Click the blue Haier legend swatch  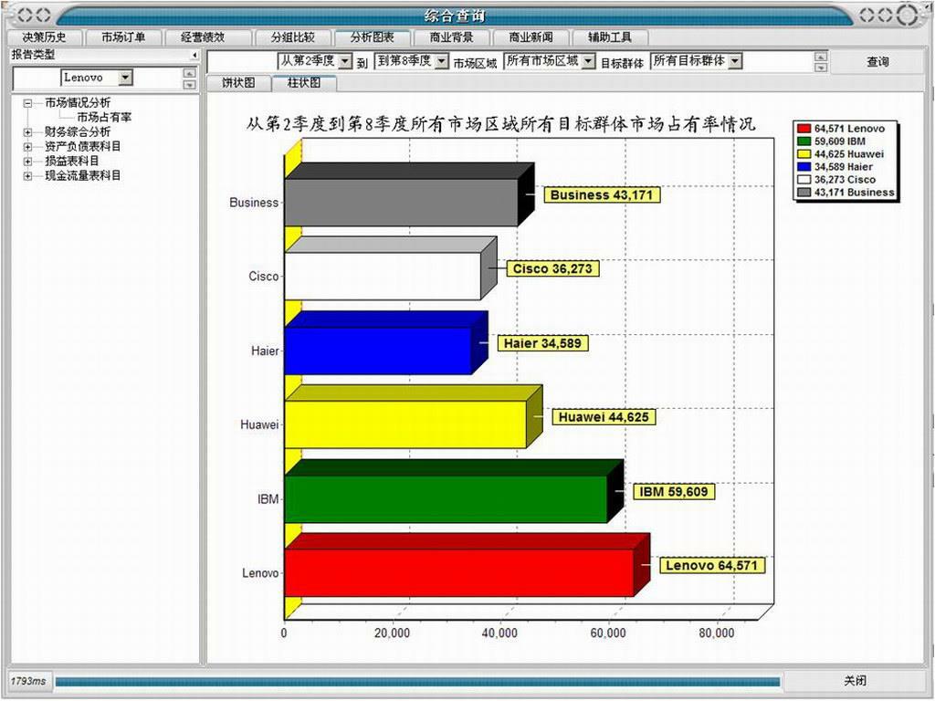[x=804, y=167]
